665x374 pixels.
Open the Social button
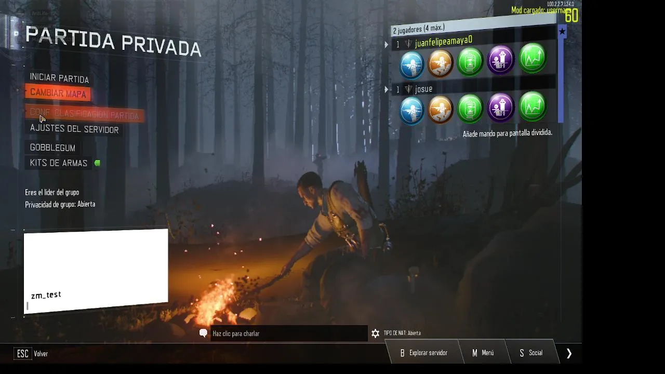[531, 353]
